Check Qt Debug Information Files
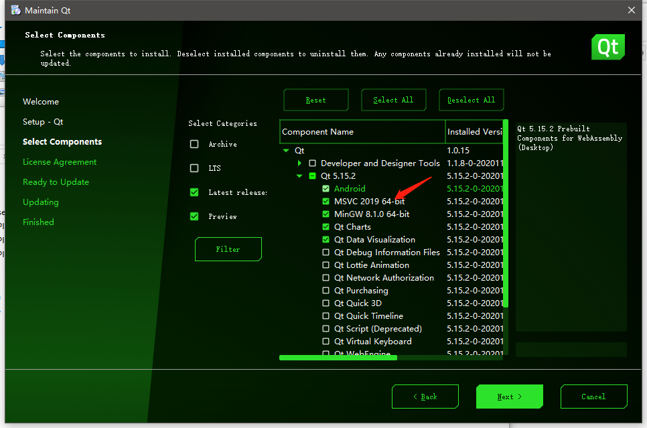 pyautogui.click(x=326, y=252)
